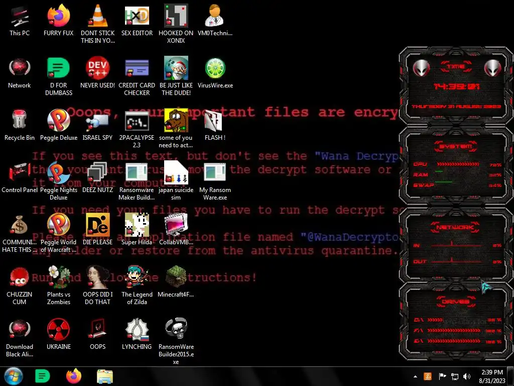
Task: Click the TIME header in widget
Action: click(456, 67)
